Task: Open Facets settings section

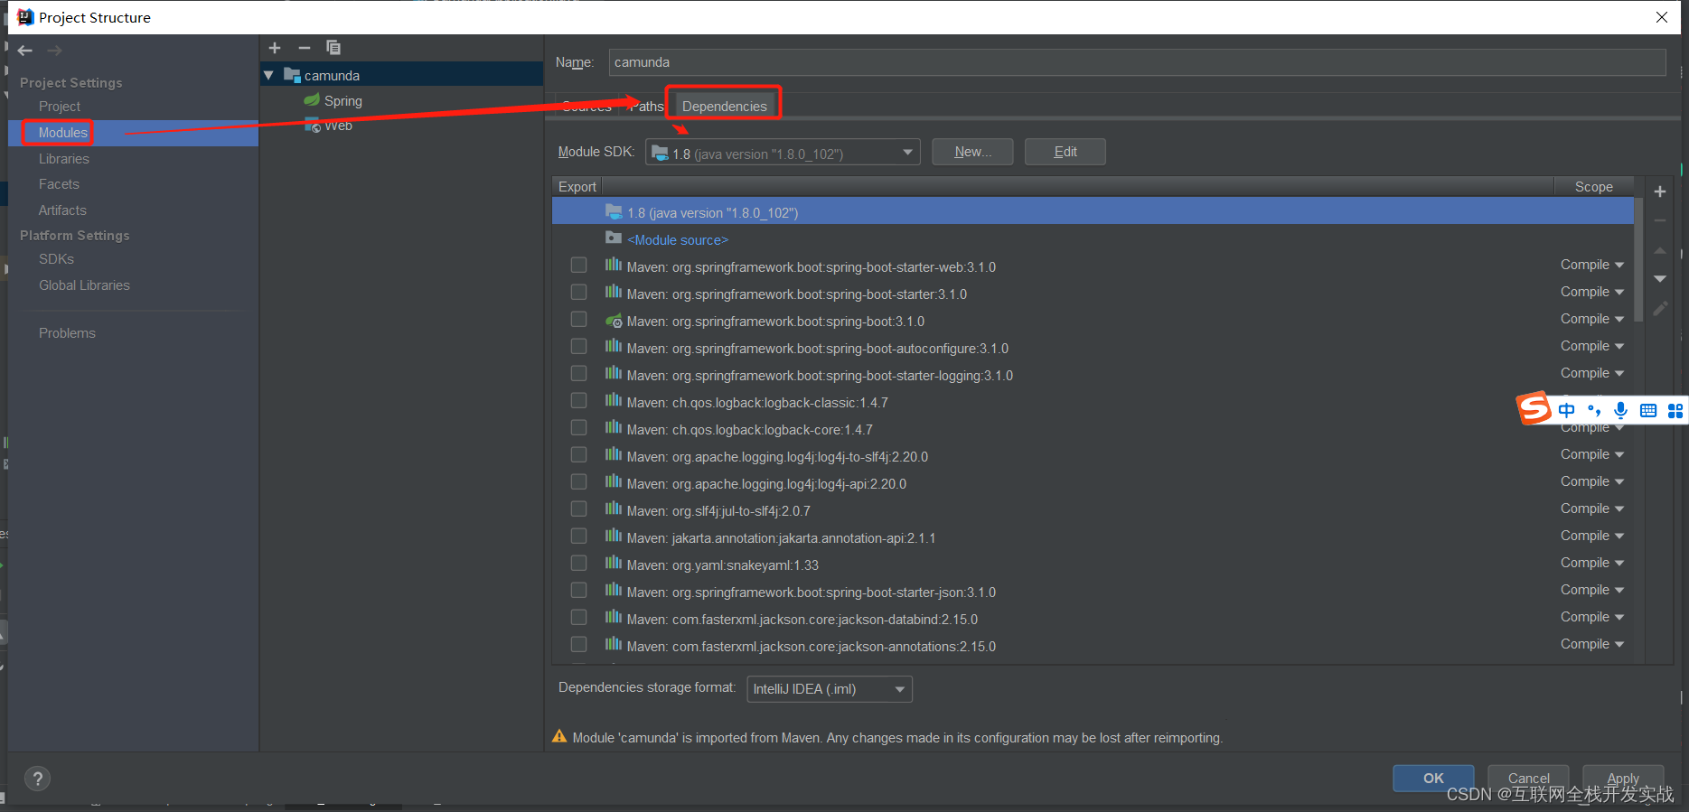Action: pos(59,184)
